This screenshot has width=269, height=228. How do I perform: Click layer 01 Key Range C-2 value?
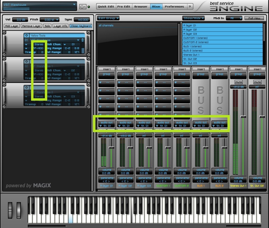point(68,48)
